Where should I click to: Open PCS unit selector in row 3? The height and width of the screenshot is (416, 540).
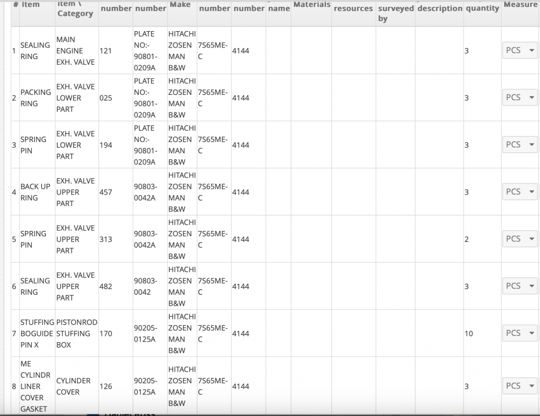(x=519, y=144)
